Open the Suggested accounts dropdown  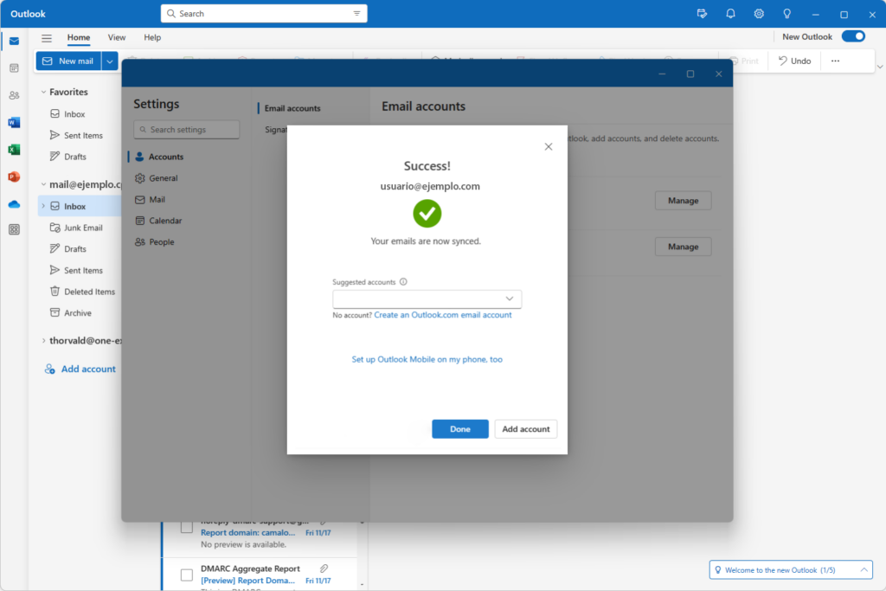[427, 299]
